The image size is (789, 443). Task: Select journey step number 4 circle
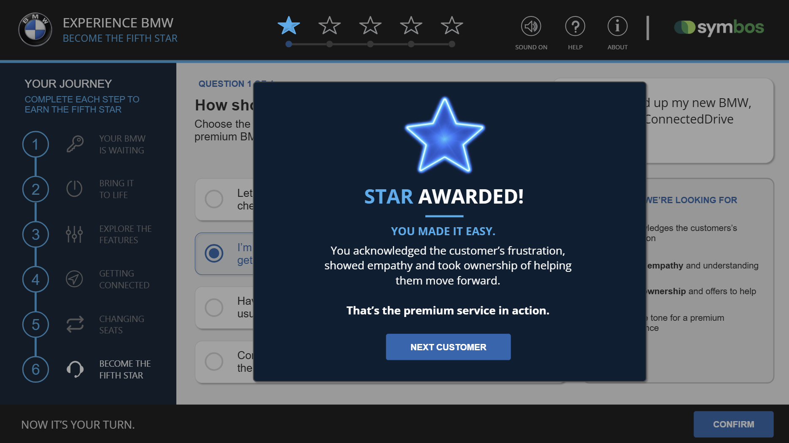[x=35, y=279]
